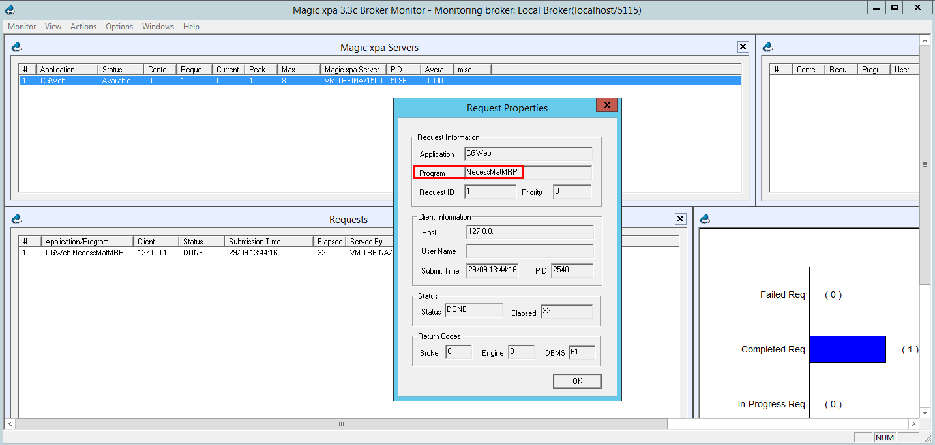Click the Broker Monitor title bar app icon

(x=9, y=9)
